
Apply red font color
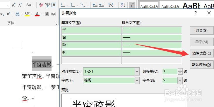37,14
